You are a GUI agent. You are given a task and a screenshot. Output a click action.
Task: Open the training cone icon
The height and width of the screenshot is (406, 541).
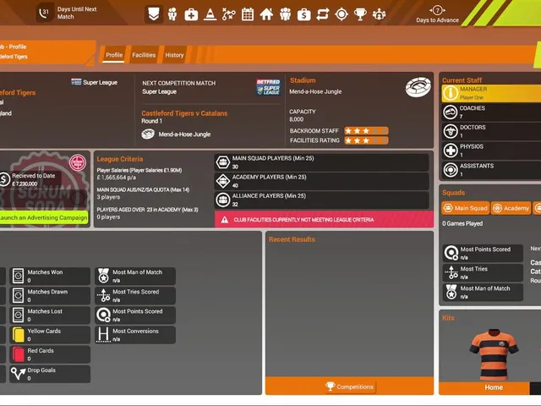[x=210, y=14]
